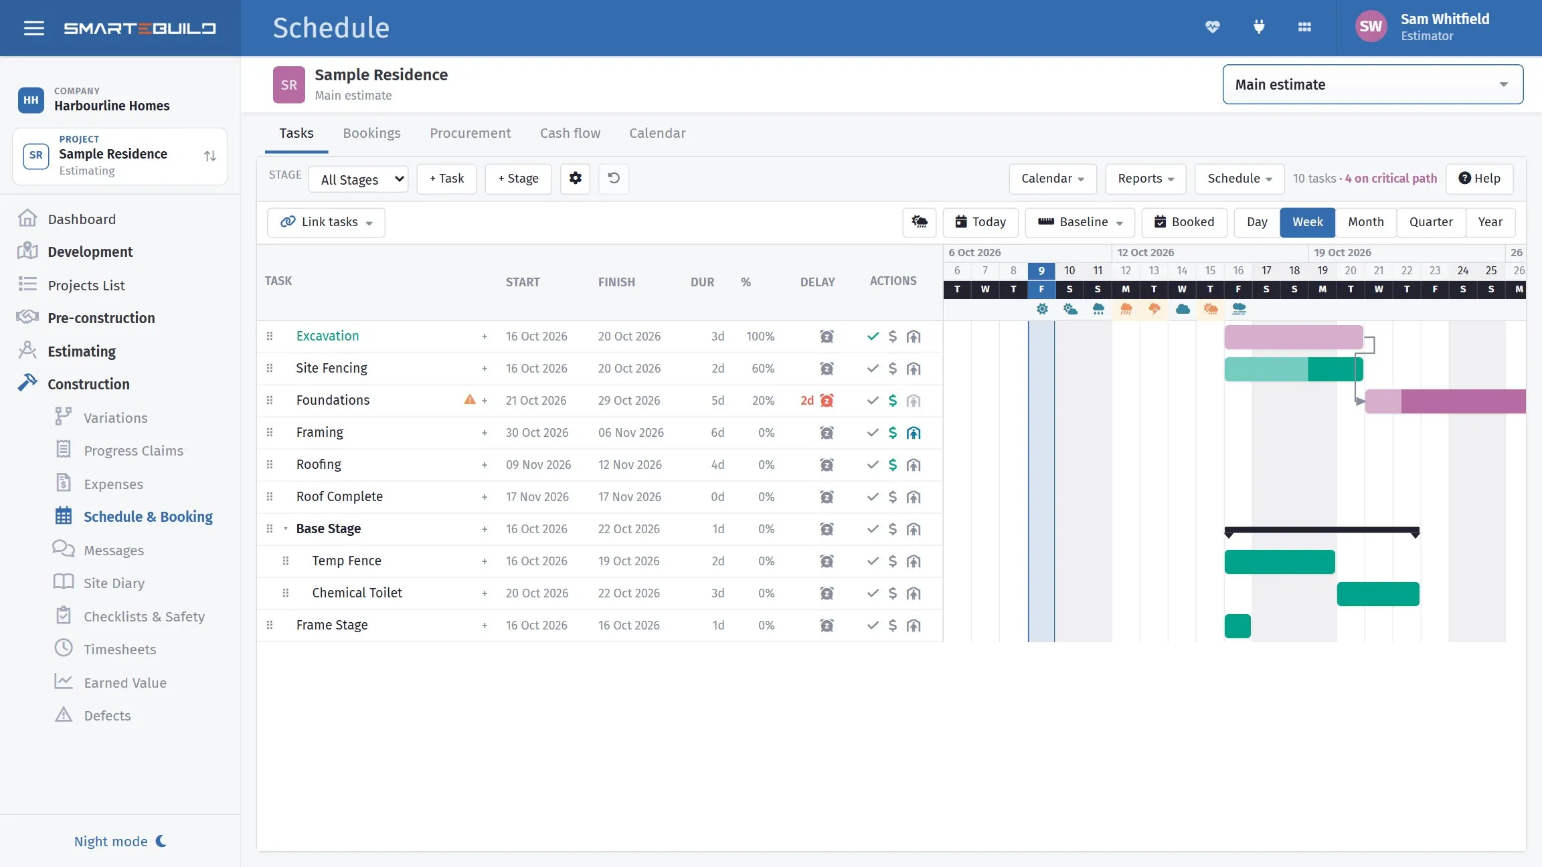
Task: Open the hamburger navigation menu
Action: (34, 28)
